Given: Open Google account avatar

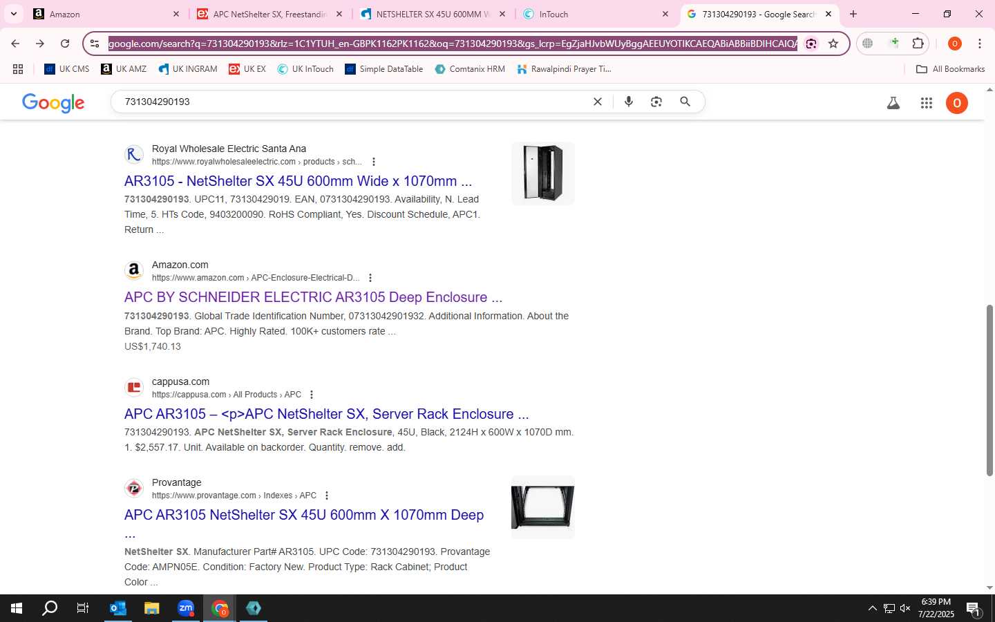Looking at the screenshot, I should [x=957, y=103].
